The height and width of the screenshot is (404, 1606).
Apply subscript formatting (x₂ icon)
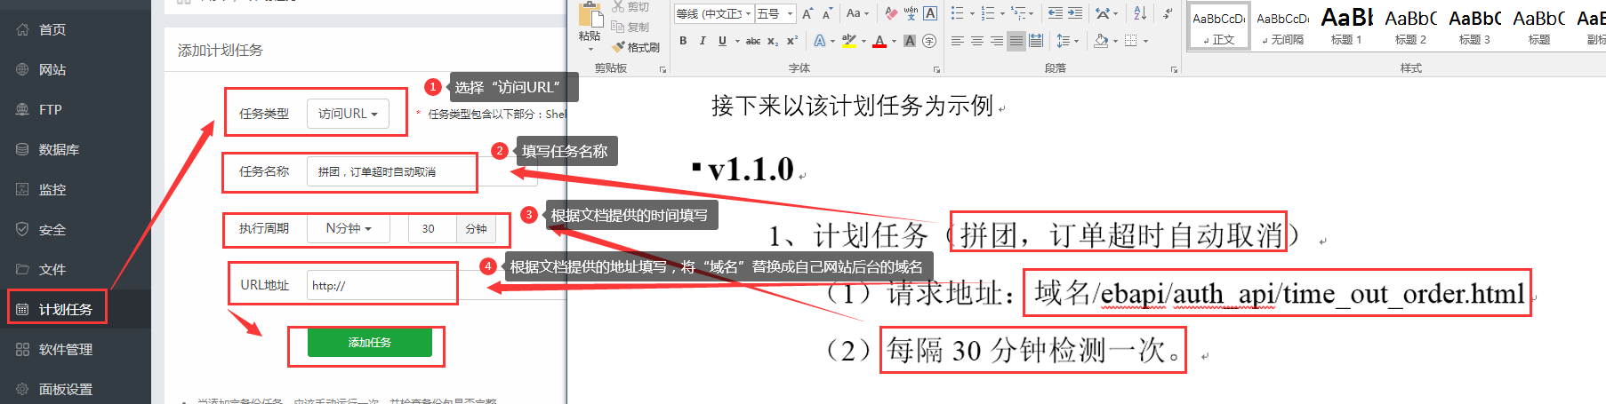[x=773, y=41]
